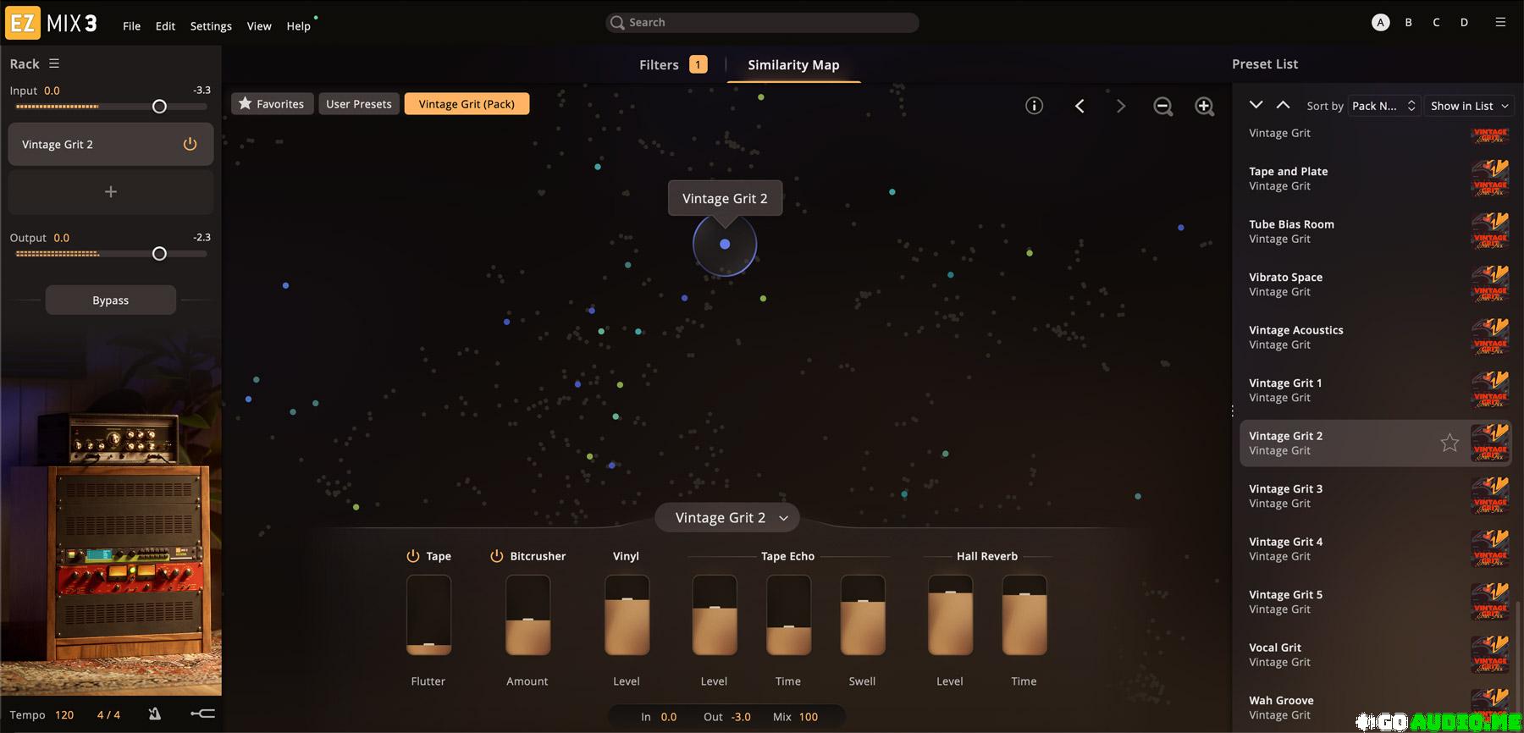Select the Vintage Grit 5 preset
The height and width of the screenshot is (733, 1524).
[x=1376, y=602]
